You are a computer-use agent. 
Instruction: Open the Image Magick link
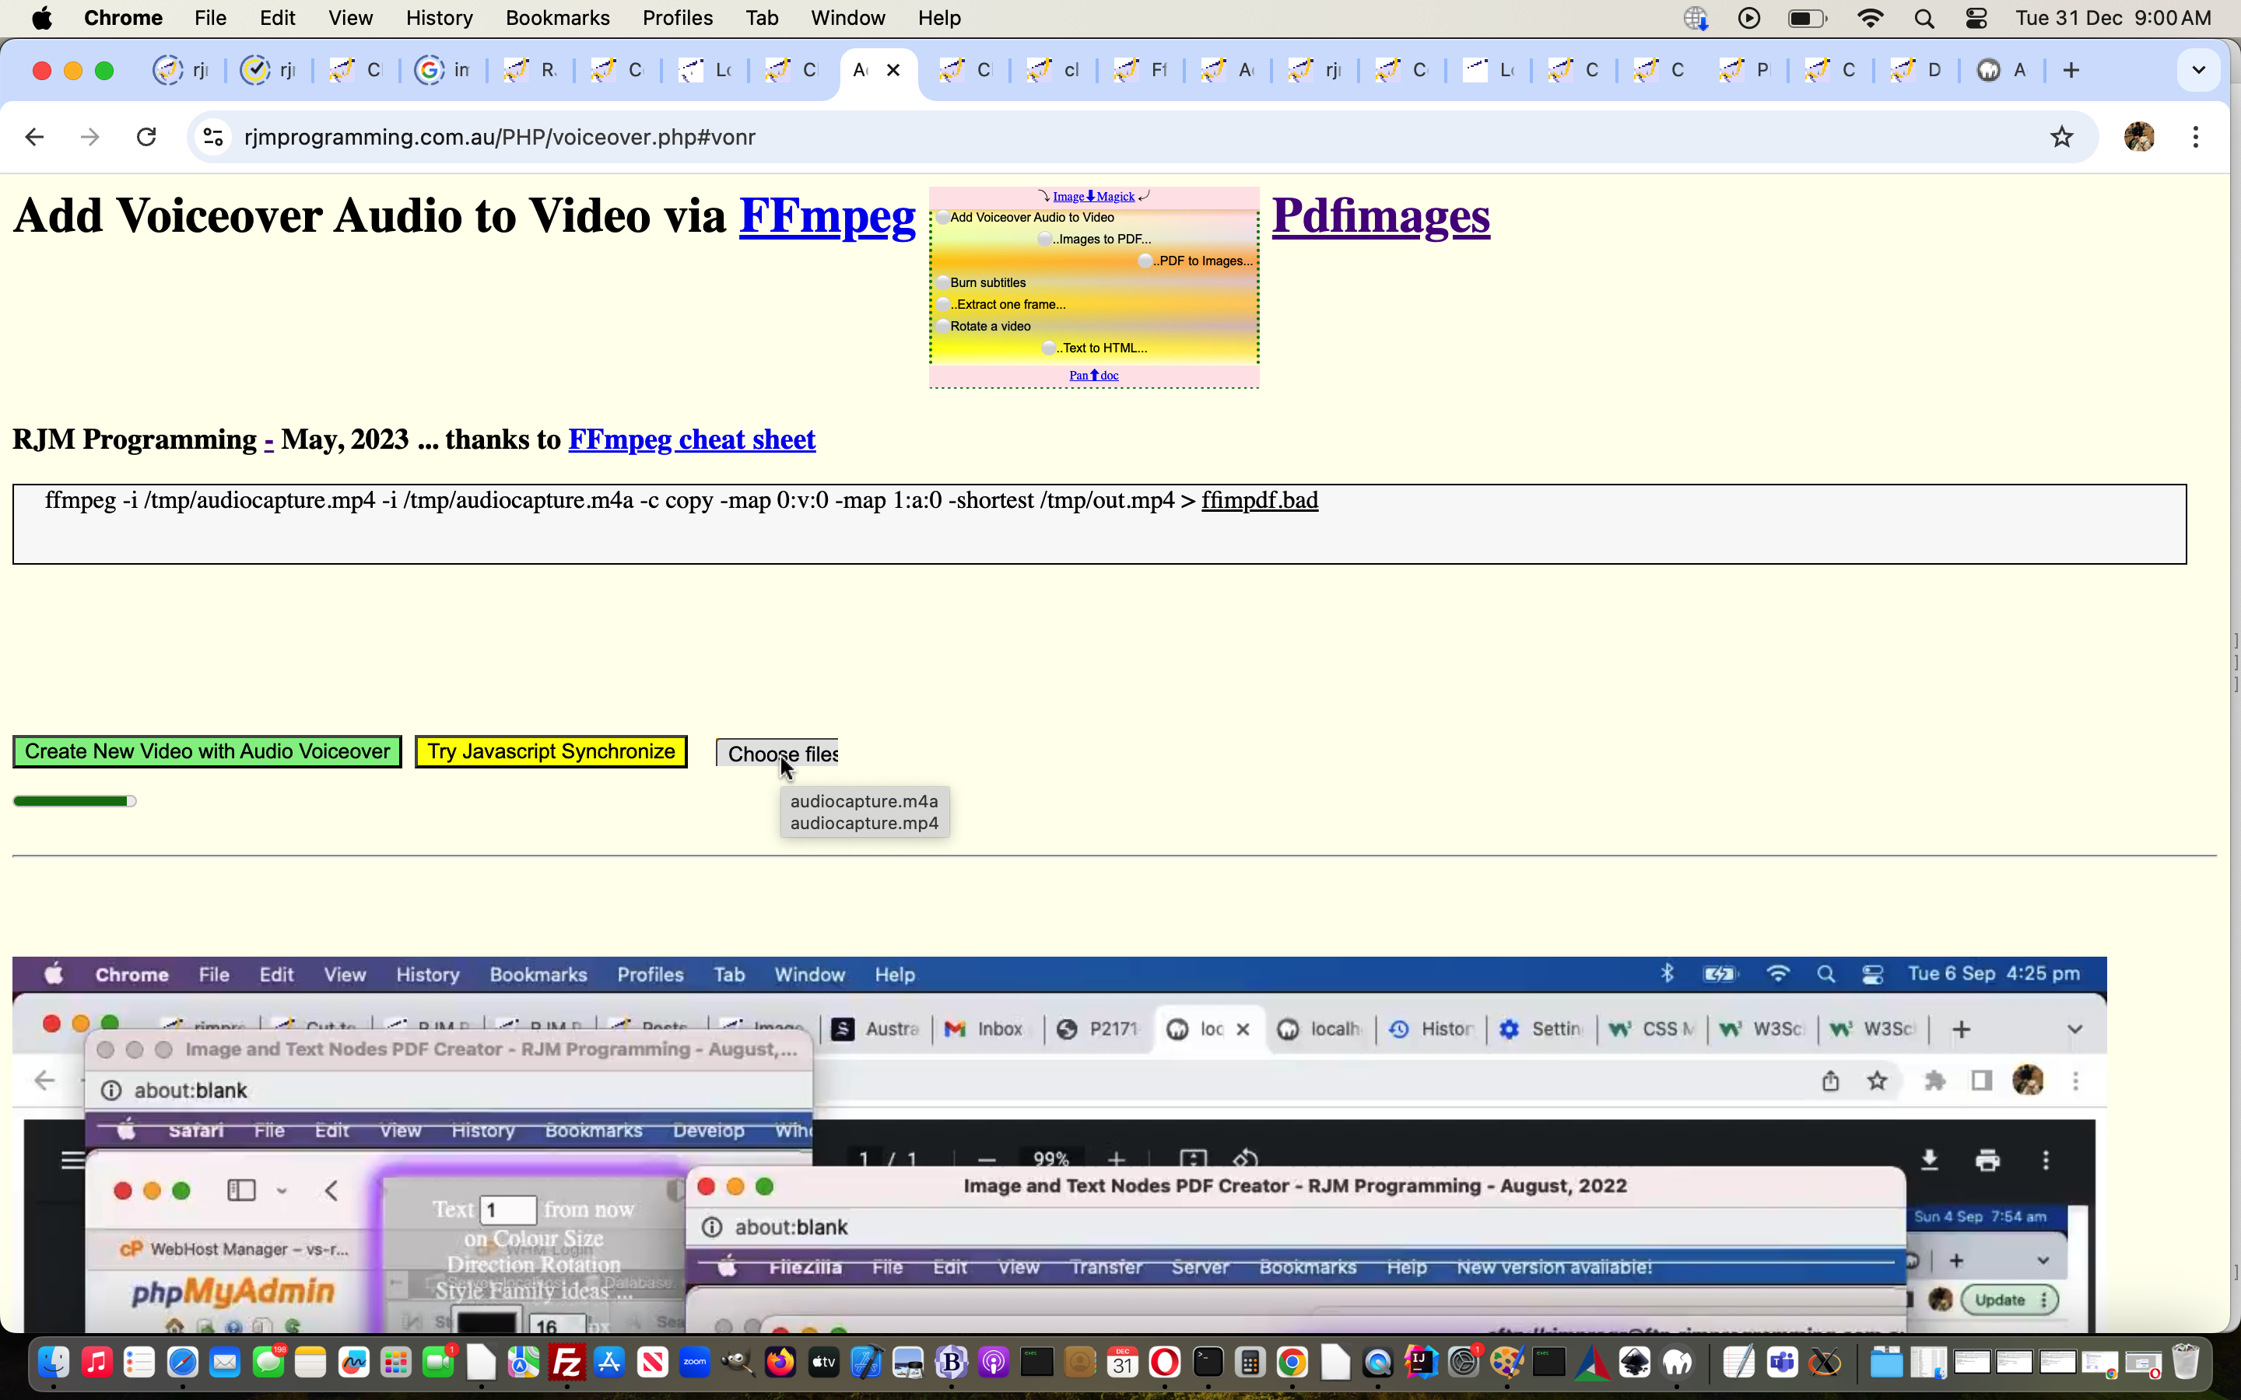pyautogui.click(x=1093, y=196)
